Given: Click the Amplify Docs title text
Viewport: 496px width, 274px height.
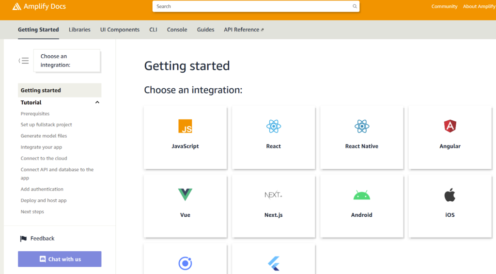Looking at the screenshot, I should (x=45, y=6).
